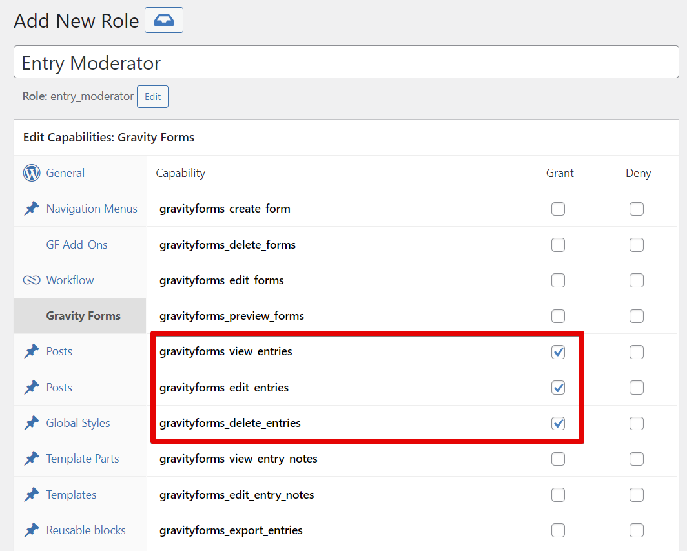Deny gravityforms_preview_forms capability
The height and width of the screenshot is (551, 687).
click(x=637, y=316)
